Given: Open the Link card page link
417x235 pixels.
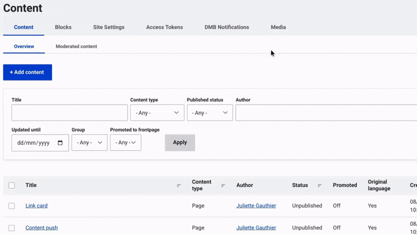Looking at the screenshot, I should point(36,206).
